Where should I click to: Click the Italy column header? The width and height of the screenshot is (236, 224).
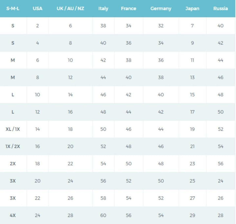pos(103,9)
